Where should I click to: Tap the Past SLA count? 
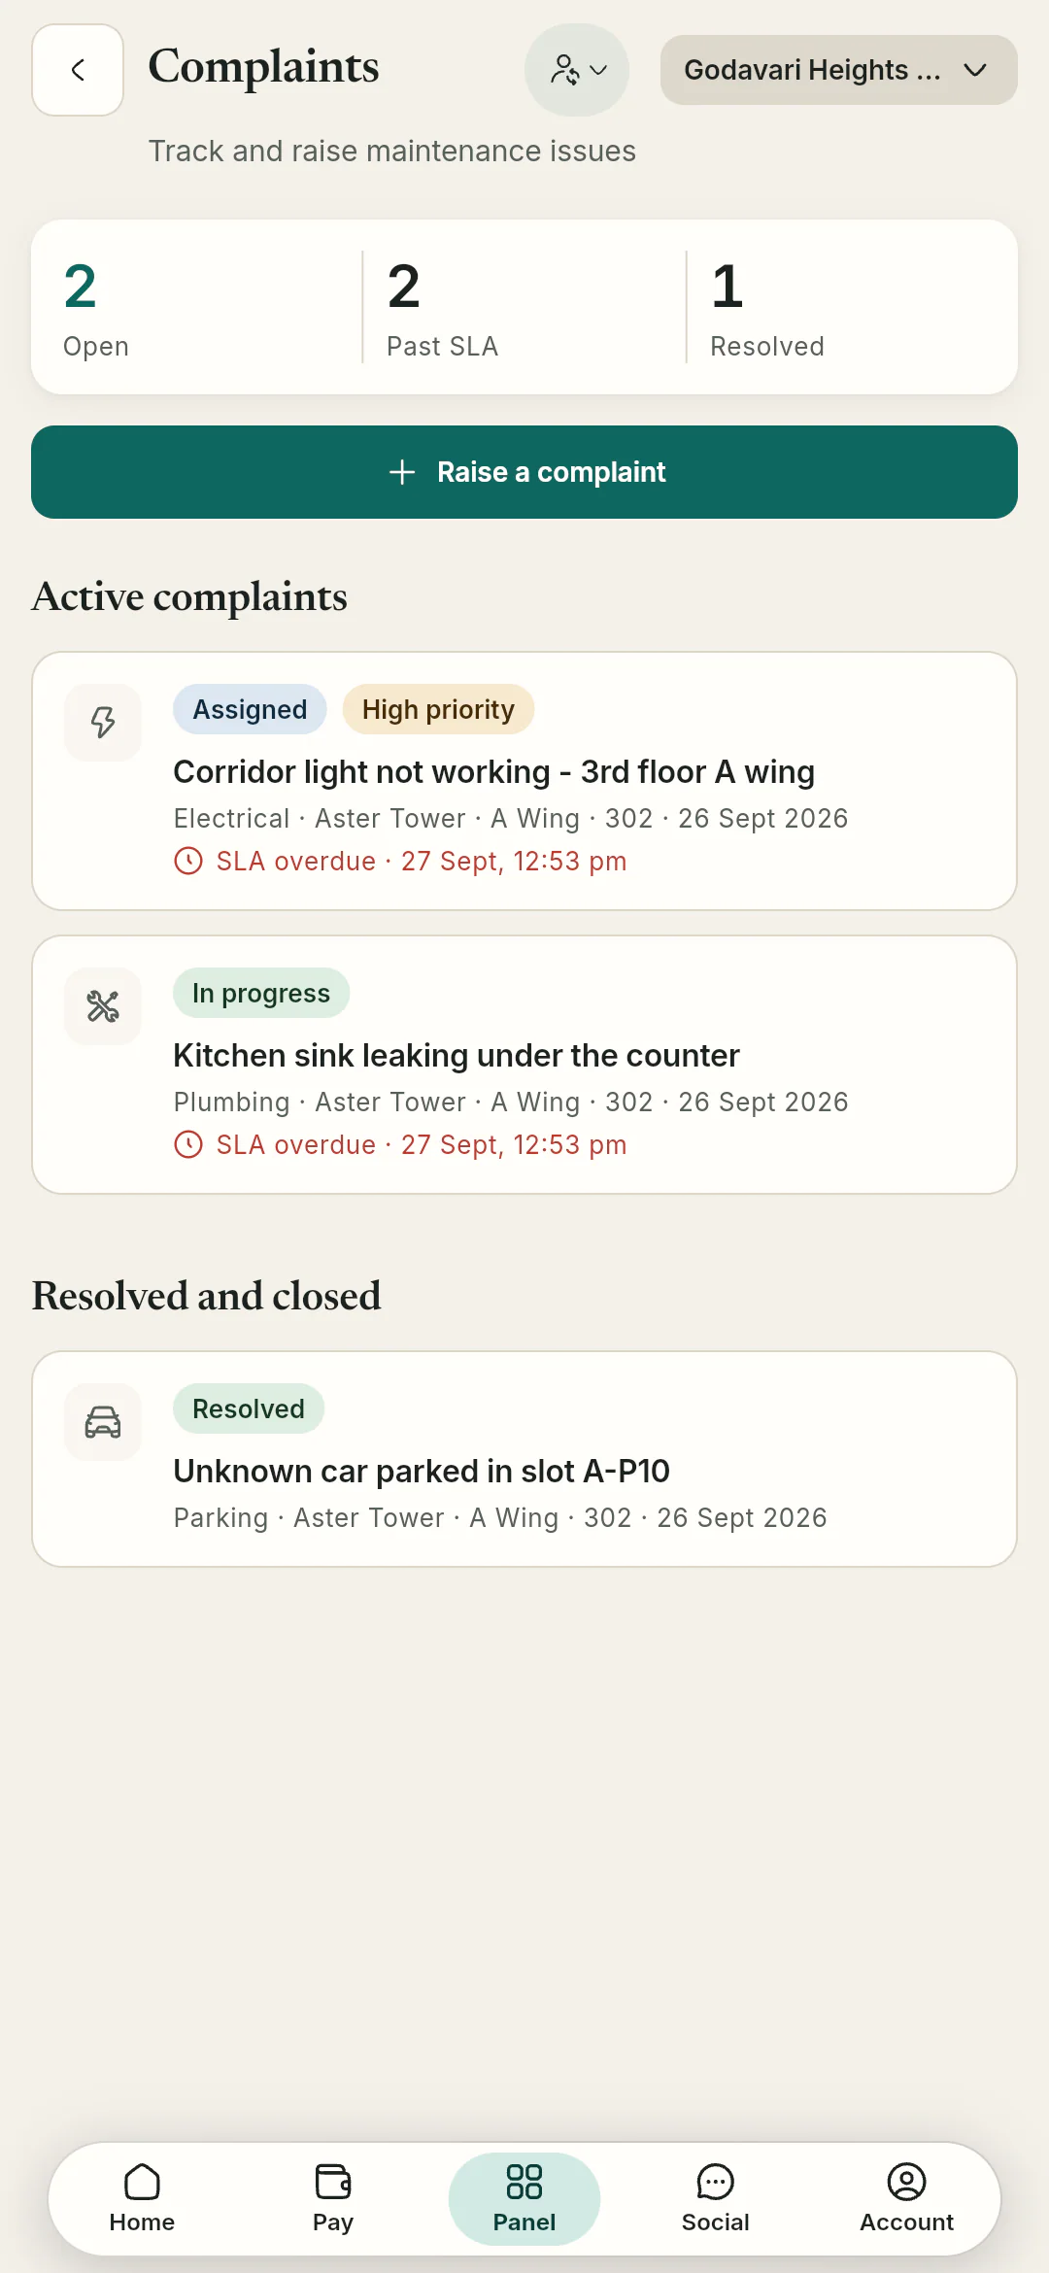442,308
